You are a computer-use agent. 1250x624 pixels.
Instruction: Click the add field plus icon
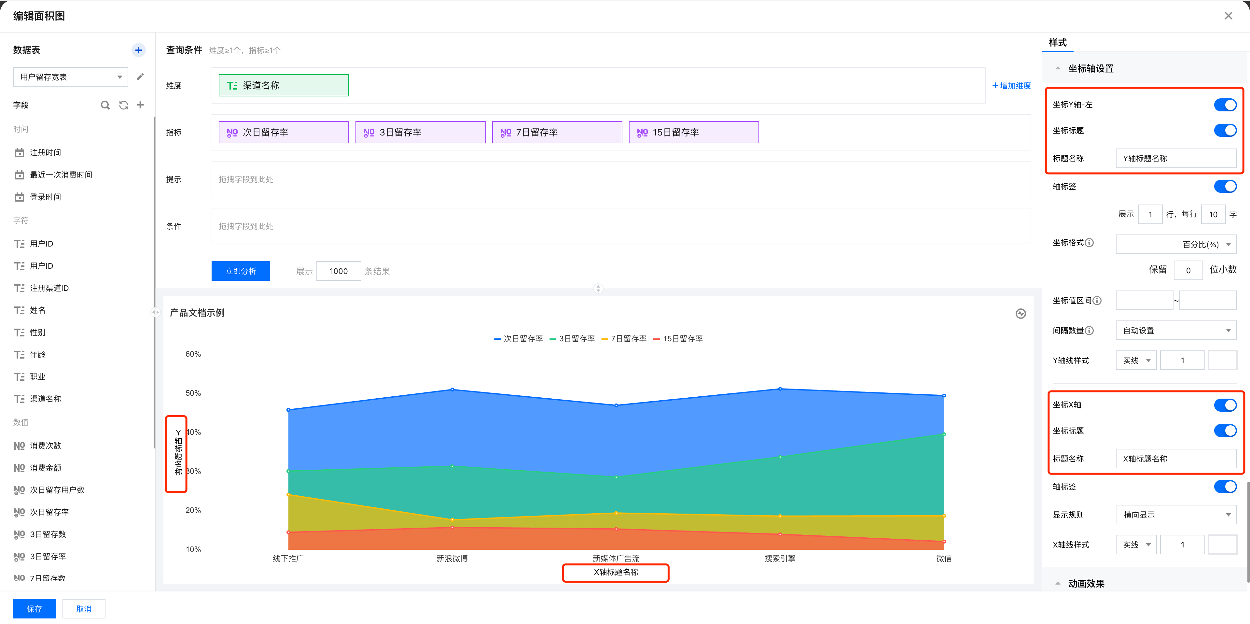(x=140, y=105)
